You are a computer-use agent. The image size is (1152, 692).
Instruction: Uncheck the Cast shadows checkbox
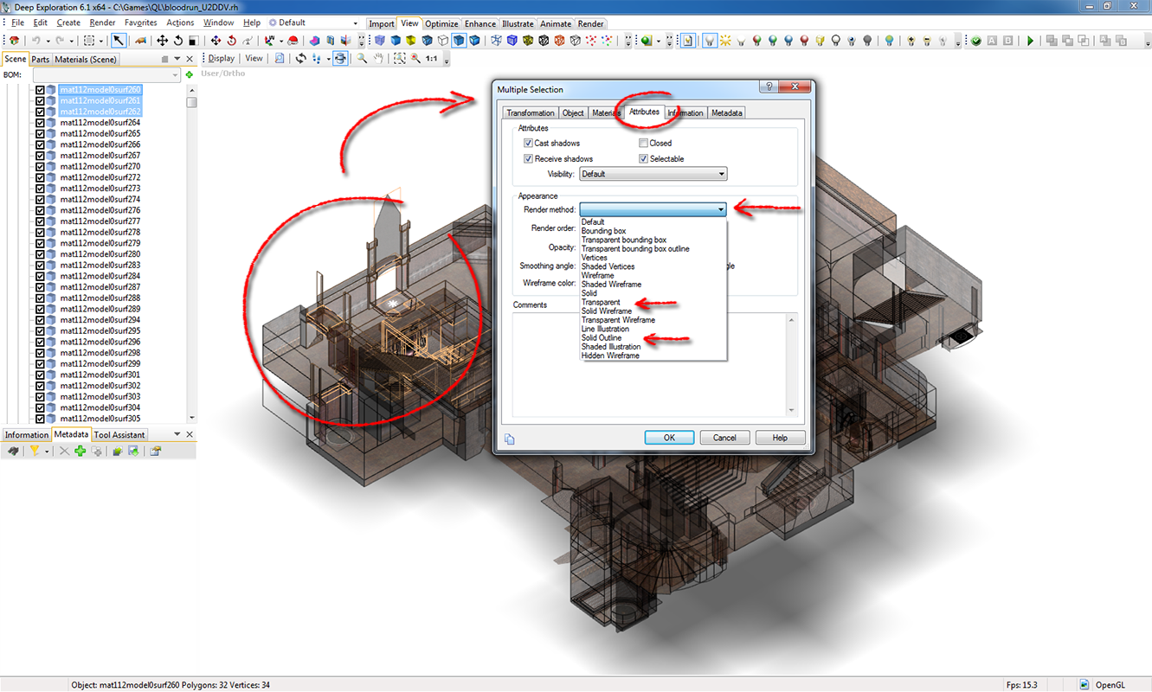pyautogui.click(x=528, y=144)
